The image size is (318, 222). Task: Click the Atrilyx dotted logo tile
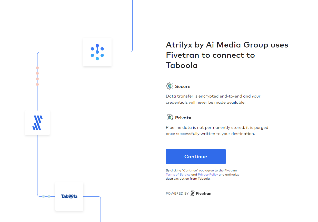[97, 52]
